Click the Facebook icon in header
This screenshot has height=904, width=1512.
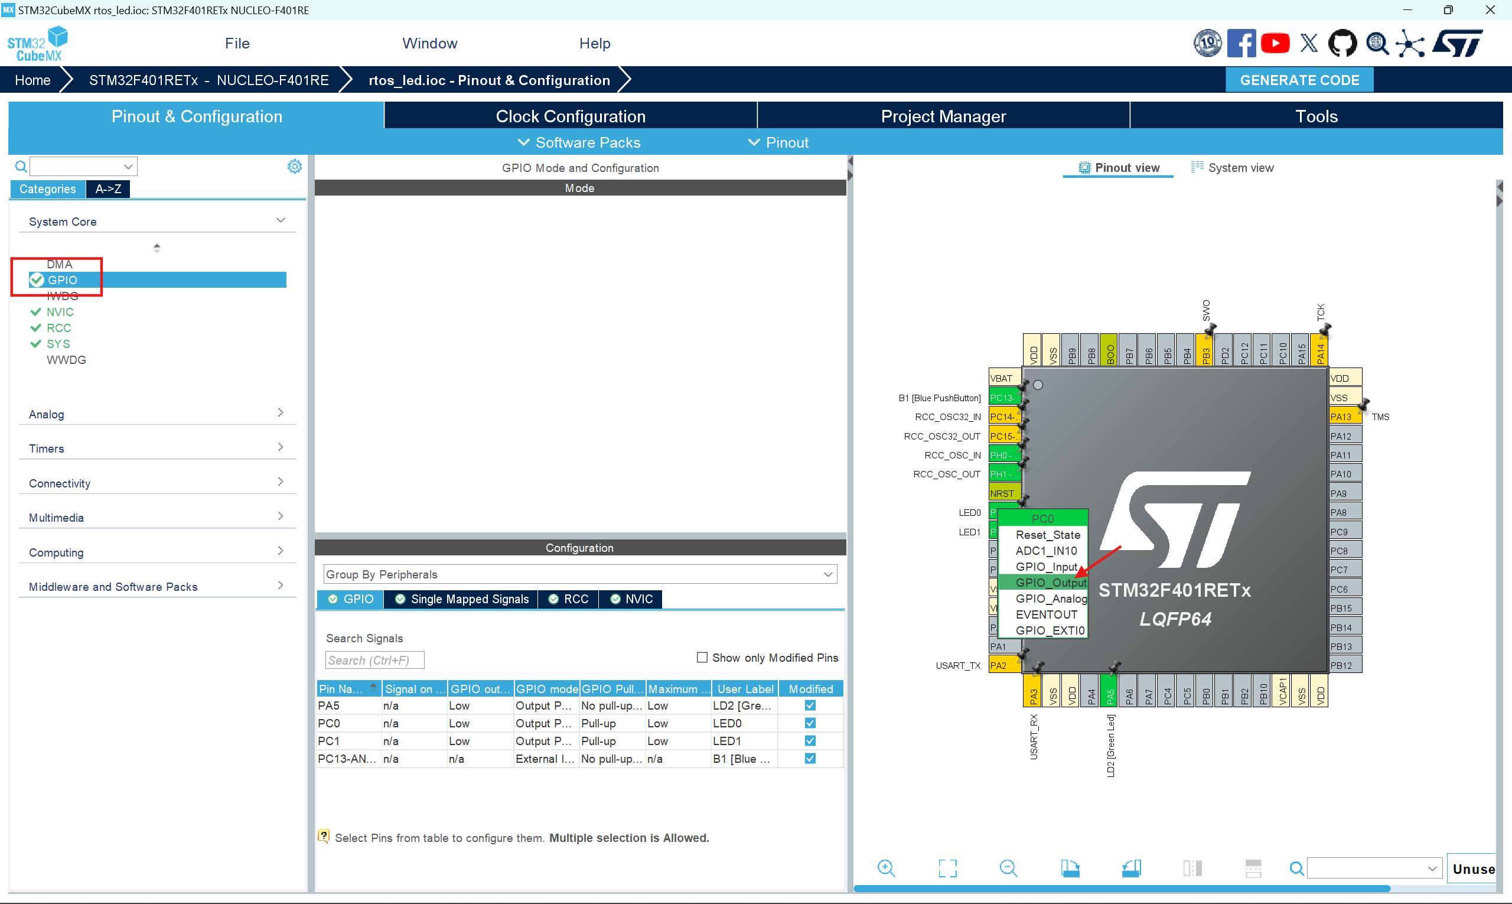click(1241, 44)
